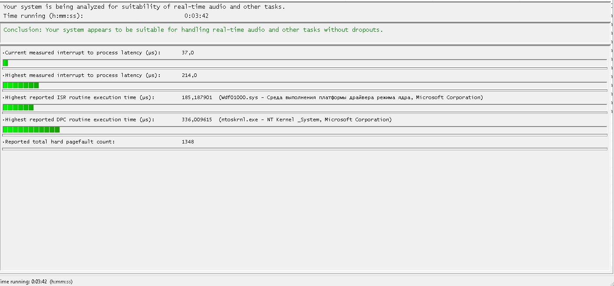Click the "Current measured interrupt to process latency" label
614x286 pixels.
82,53
